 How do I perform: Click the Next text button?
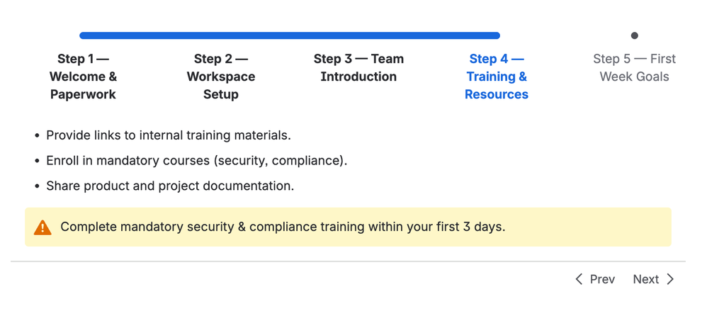coord(645,279)
